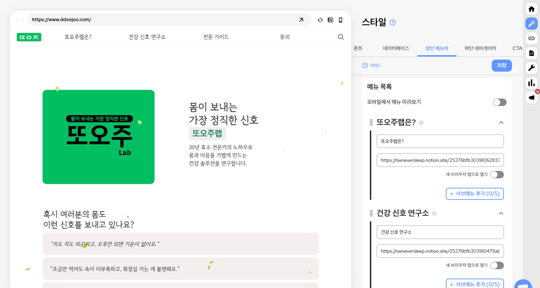The height and width of the screenshot is (288, 540).
Task: Click the 저장 save button
Action: pos(502,65)
